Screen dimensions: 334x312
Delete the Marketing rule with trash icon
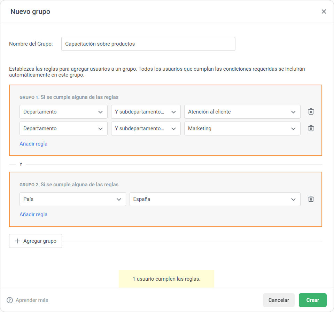pos(311,128)
